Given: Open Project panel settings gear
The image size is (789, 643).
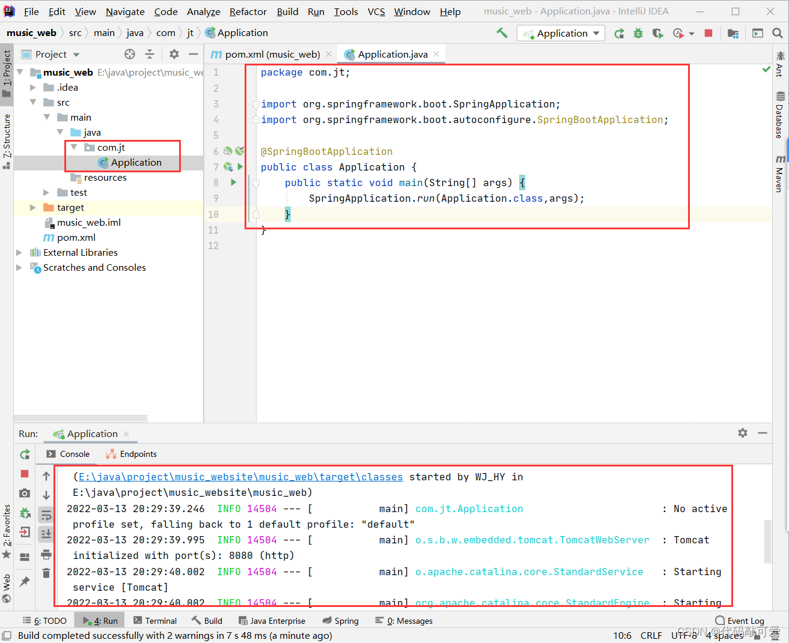Looking at the screenshot, I should click(x=174, y=54).
